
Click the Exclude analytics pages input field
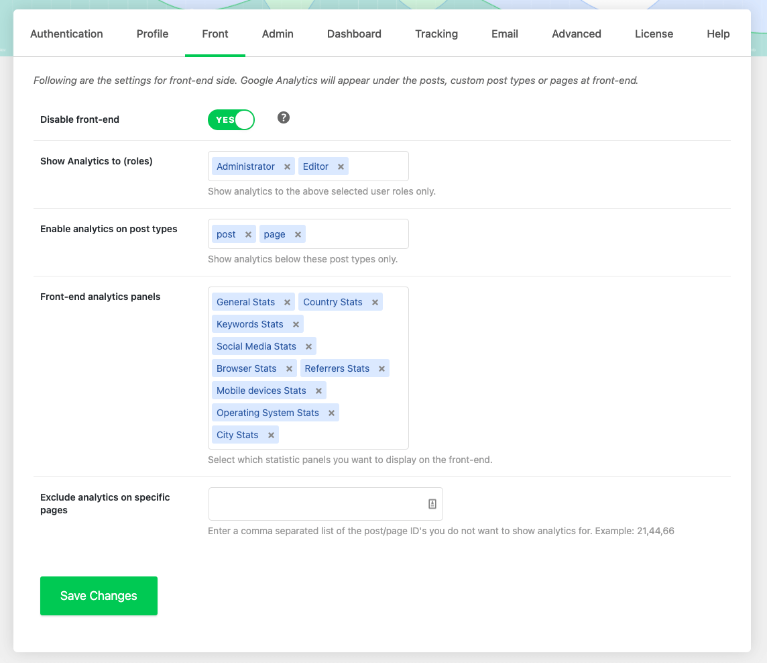pos(316,504)
